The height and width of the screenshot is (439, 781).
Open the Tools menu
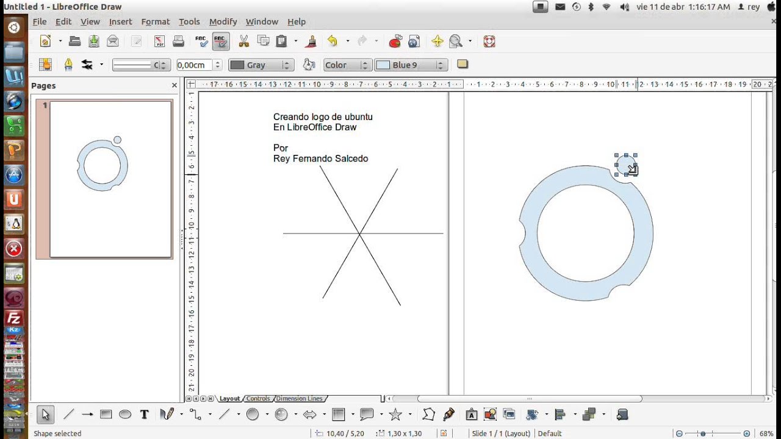pos(189,21)
